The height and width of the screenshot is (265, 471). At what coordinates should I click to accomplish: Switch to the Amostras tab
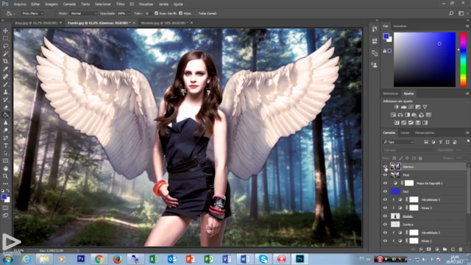click(400, 26)
